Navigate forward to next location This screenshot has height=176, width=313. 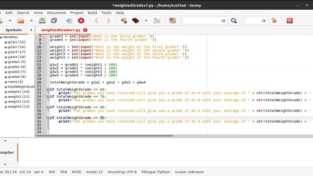click(109, 21)
